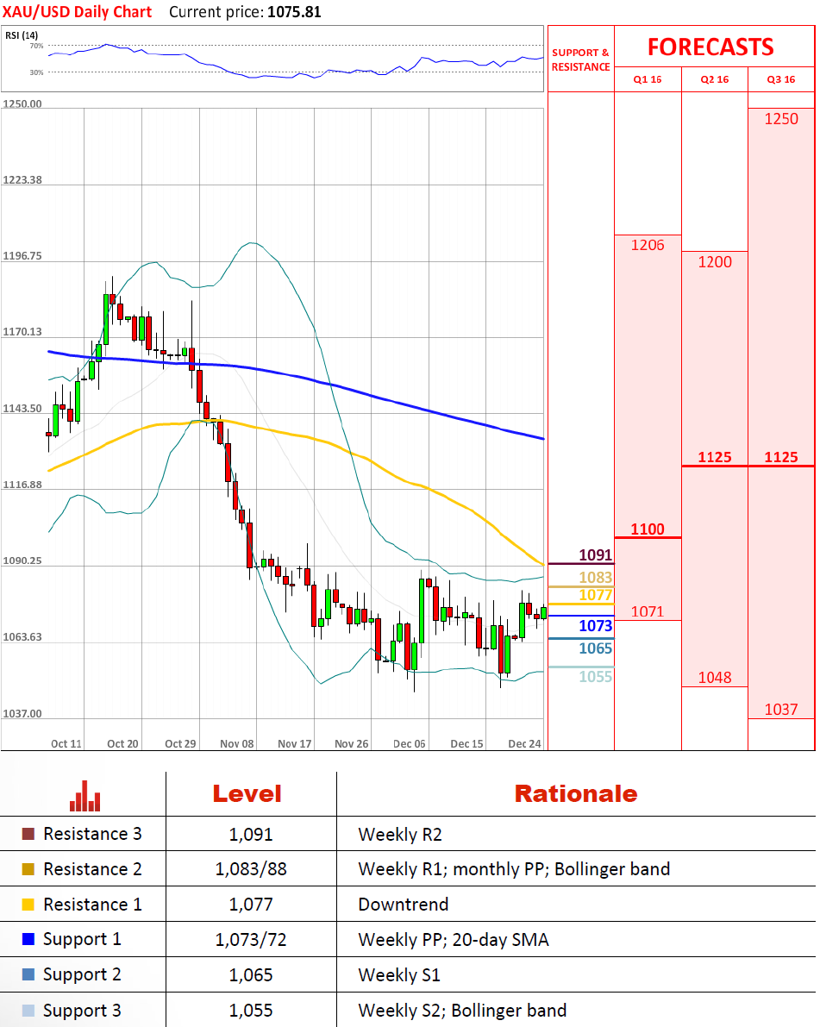Click the RSI 70% level label

37,46
